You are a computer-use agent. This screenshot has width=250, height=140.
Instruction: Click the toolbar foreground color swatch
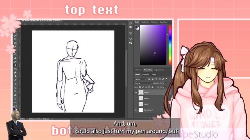14,109
